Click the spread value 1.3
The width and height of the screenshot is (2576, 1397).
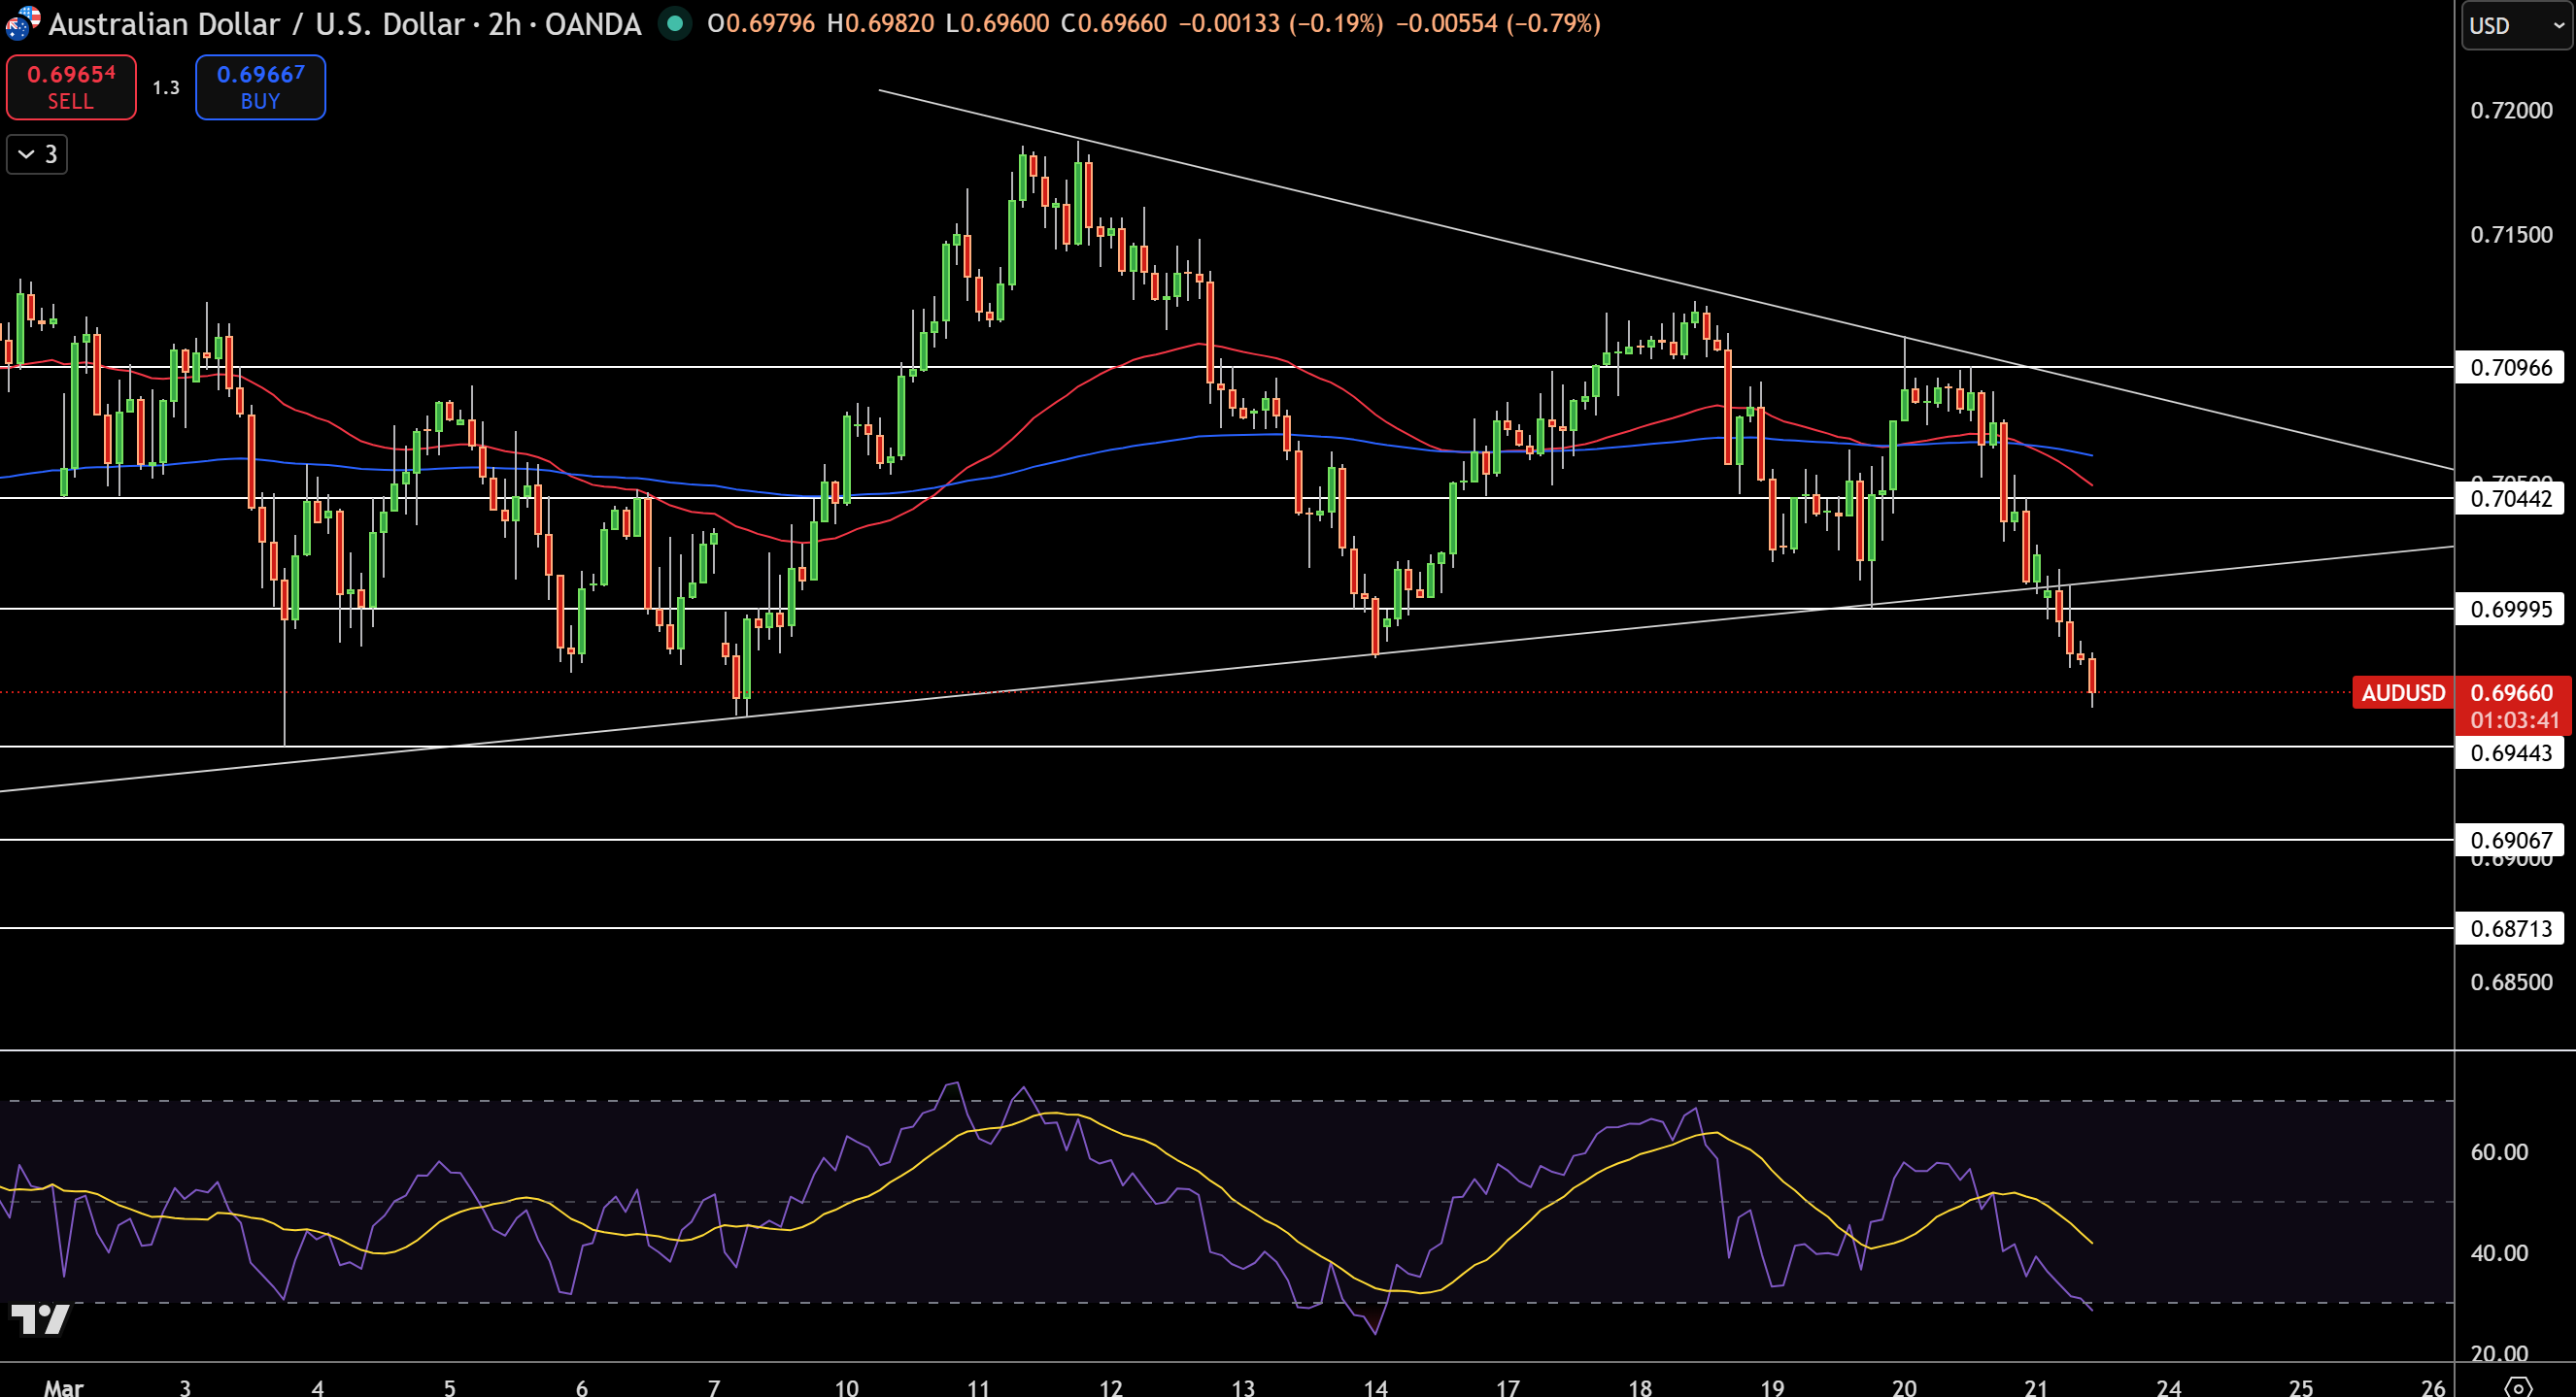166,88
